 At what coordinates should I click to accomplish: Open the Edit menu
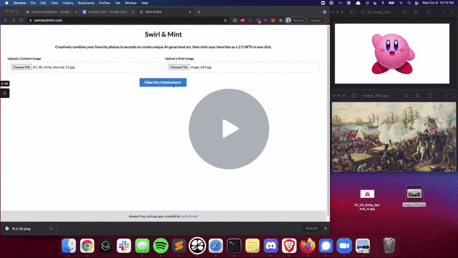click(x=43, y=3)
